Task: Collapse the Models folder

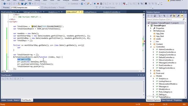Action: (x=151, y=76)
